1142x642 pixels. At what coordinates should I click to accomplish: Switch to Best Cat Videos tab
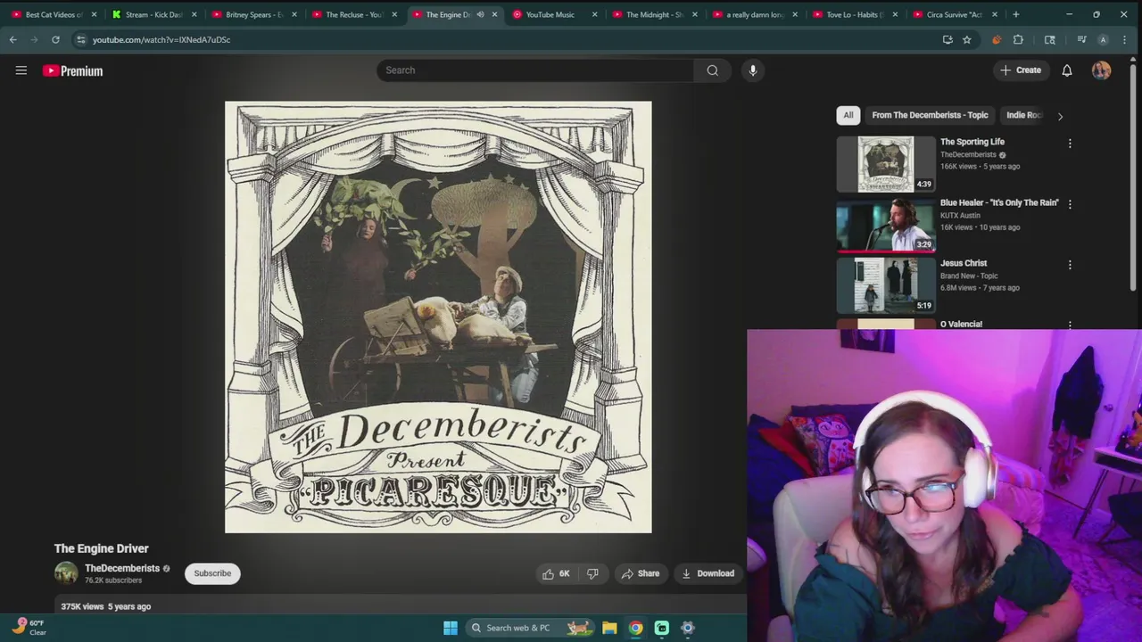[52, 14]
